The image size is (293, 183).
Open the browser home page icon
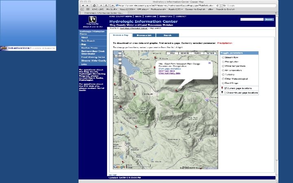[94, 6]
